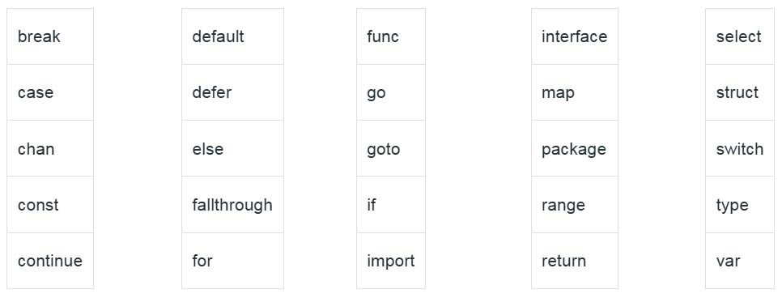
Task: Select the 'func' keyword
Action: [383, 36]
